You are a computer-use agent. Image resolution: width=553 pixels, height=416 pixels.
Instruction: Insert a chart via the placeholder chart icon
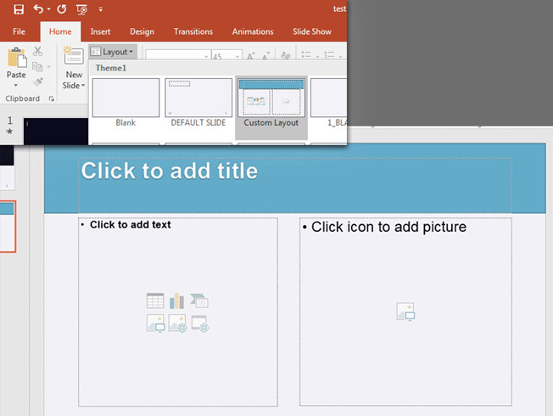pos(177,301)
